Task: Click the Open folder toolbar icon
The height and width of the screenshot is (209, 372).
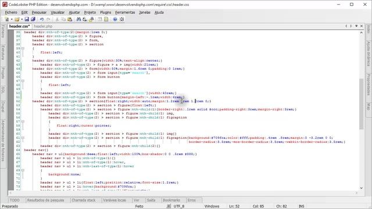Action: point(17,19)
